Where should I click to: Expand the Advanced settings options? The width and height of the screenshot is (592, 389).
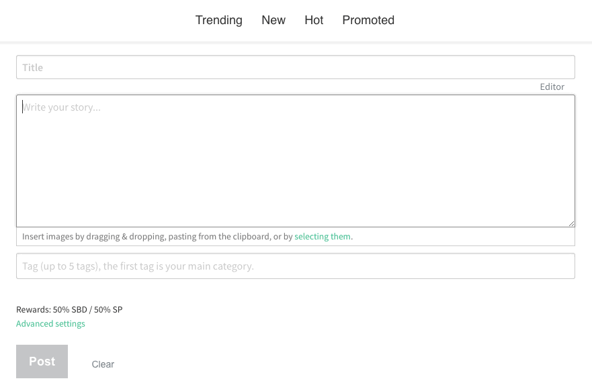point(50,323)
